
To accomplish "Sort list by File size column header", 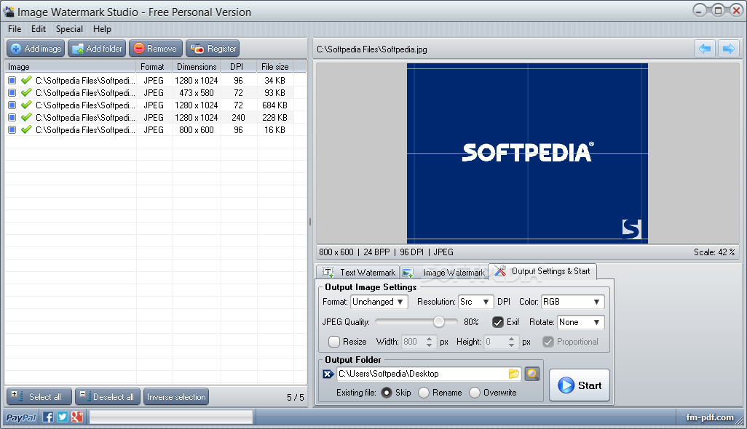I will [x=275, y=67].
